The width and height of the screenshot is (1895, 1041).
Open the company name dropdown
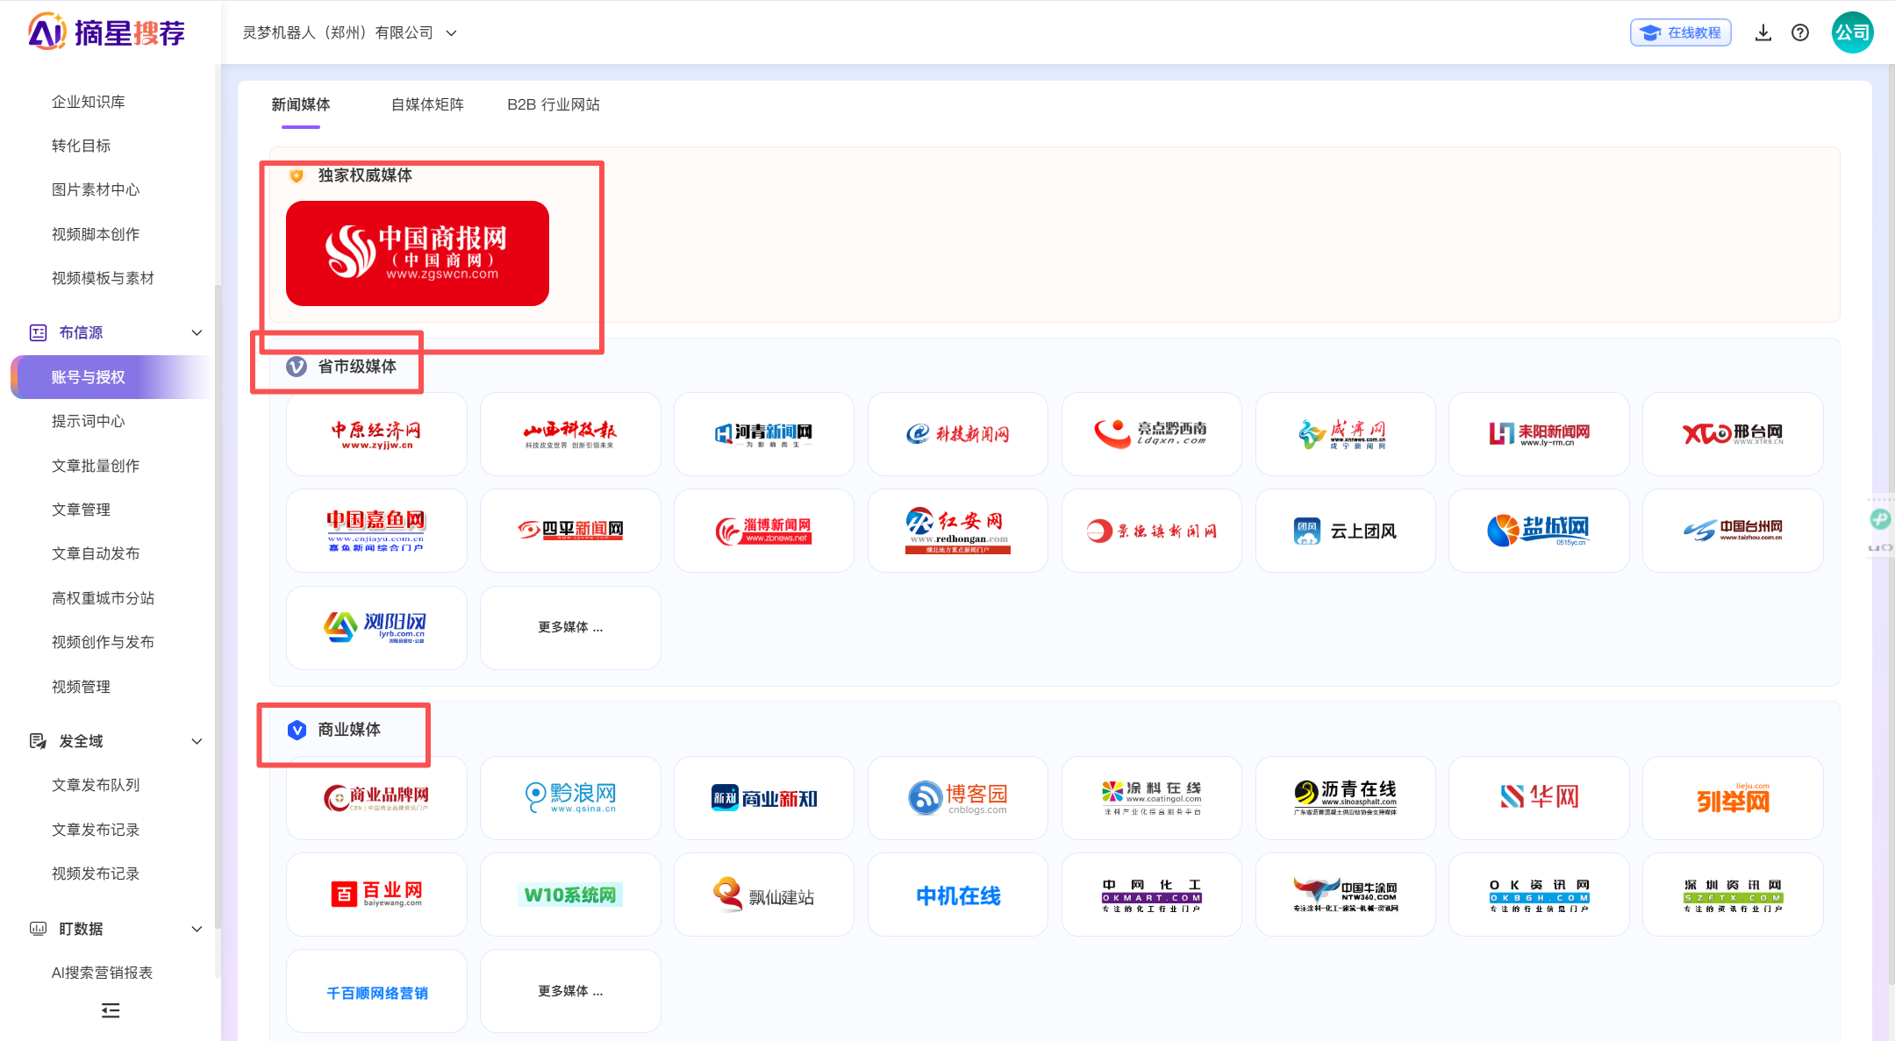pyautogui.click(x=350, y=33)
